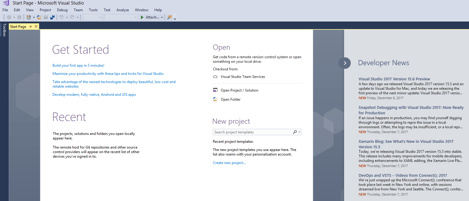Image resolution: width=469 pixels, height=201 pixels.
Task: Open the View menu
Action: click(x=30, y=10)
